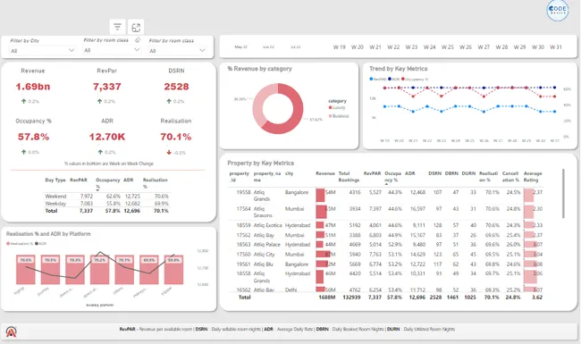
Task: Click sort arrow under Occupancy % in Property table
Action: [386, 184]
